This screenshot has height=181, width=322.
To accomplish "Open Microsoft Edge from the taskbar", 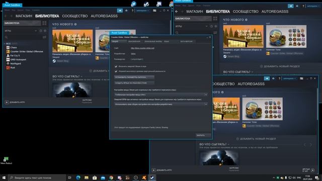I will [78, 177].
